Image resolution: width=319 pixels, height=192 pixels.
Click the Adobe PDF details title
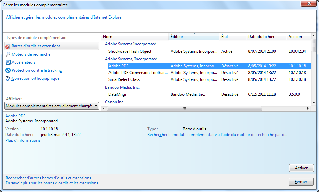click(16, 116)
